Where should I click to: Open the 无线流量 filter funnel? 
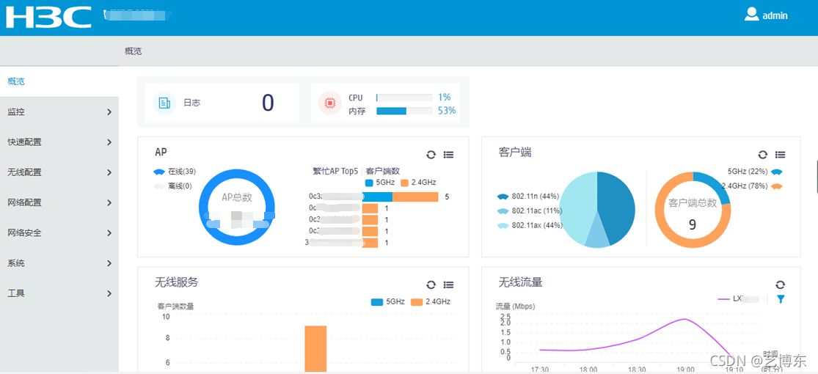(781, 299)
